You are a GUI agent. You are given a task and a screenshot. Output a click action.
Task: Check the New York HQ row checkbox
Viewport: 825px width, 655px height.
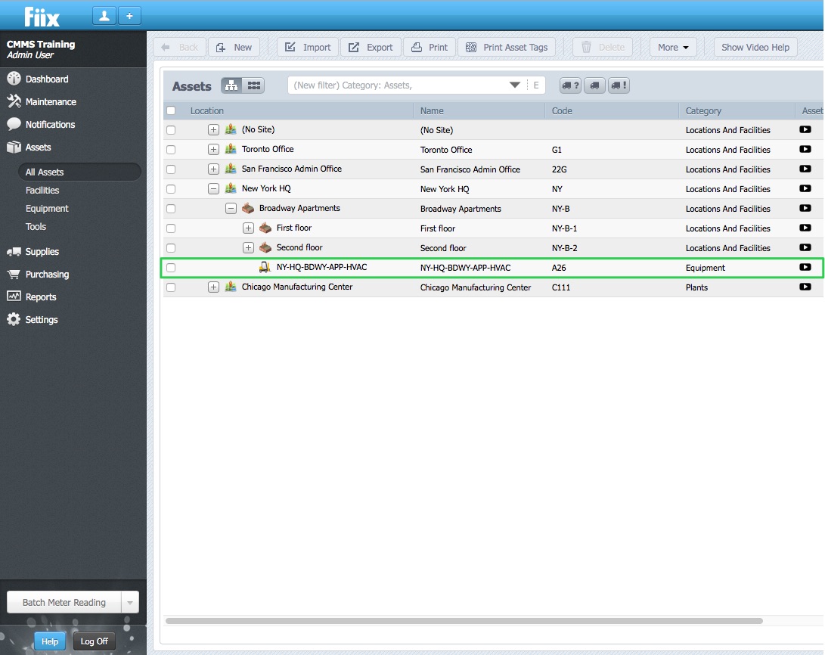click(171, 189)
